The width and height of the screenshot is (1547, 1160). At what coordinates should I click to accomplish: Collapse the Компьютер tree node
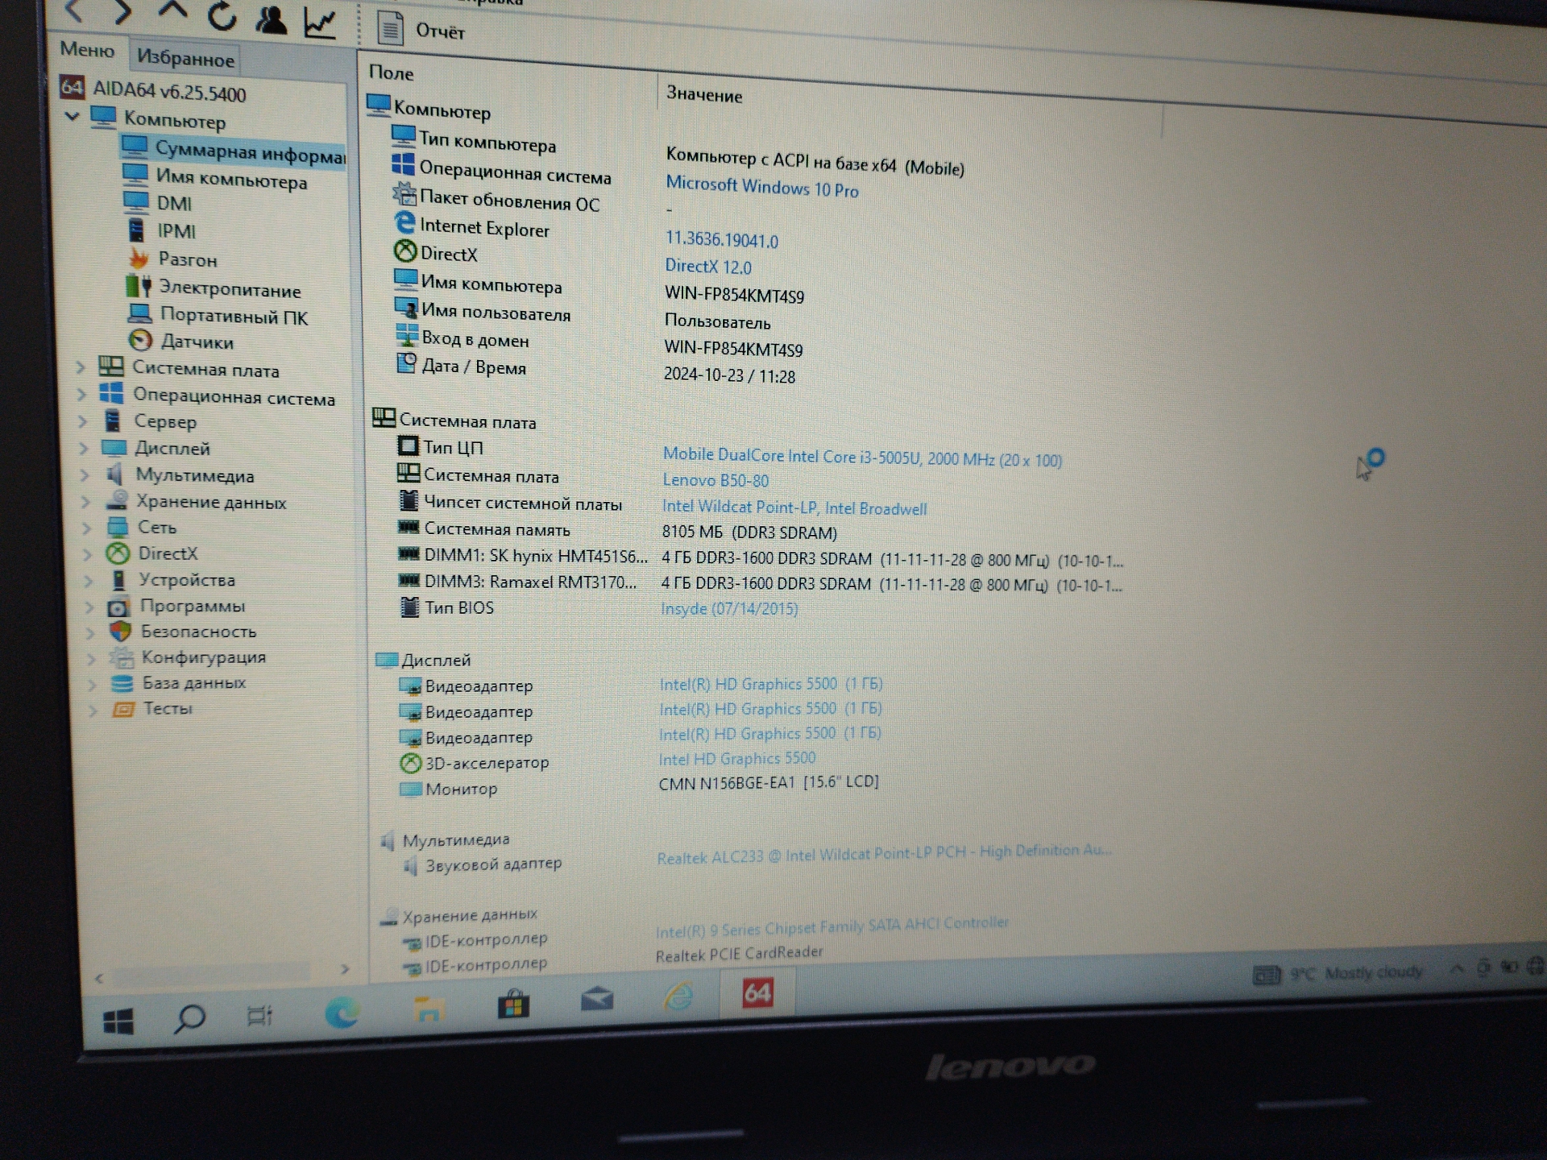[x=72, y=117]
